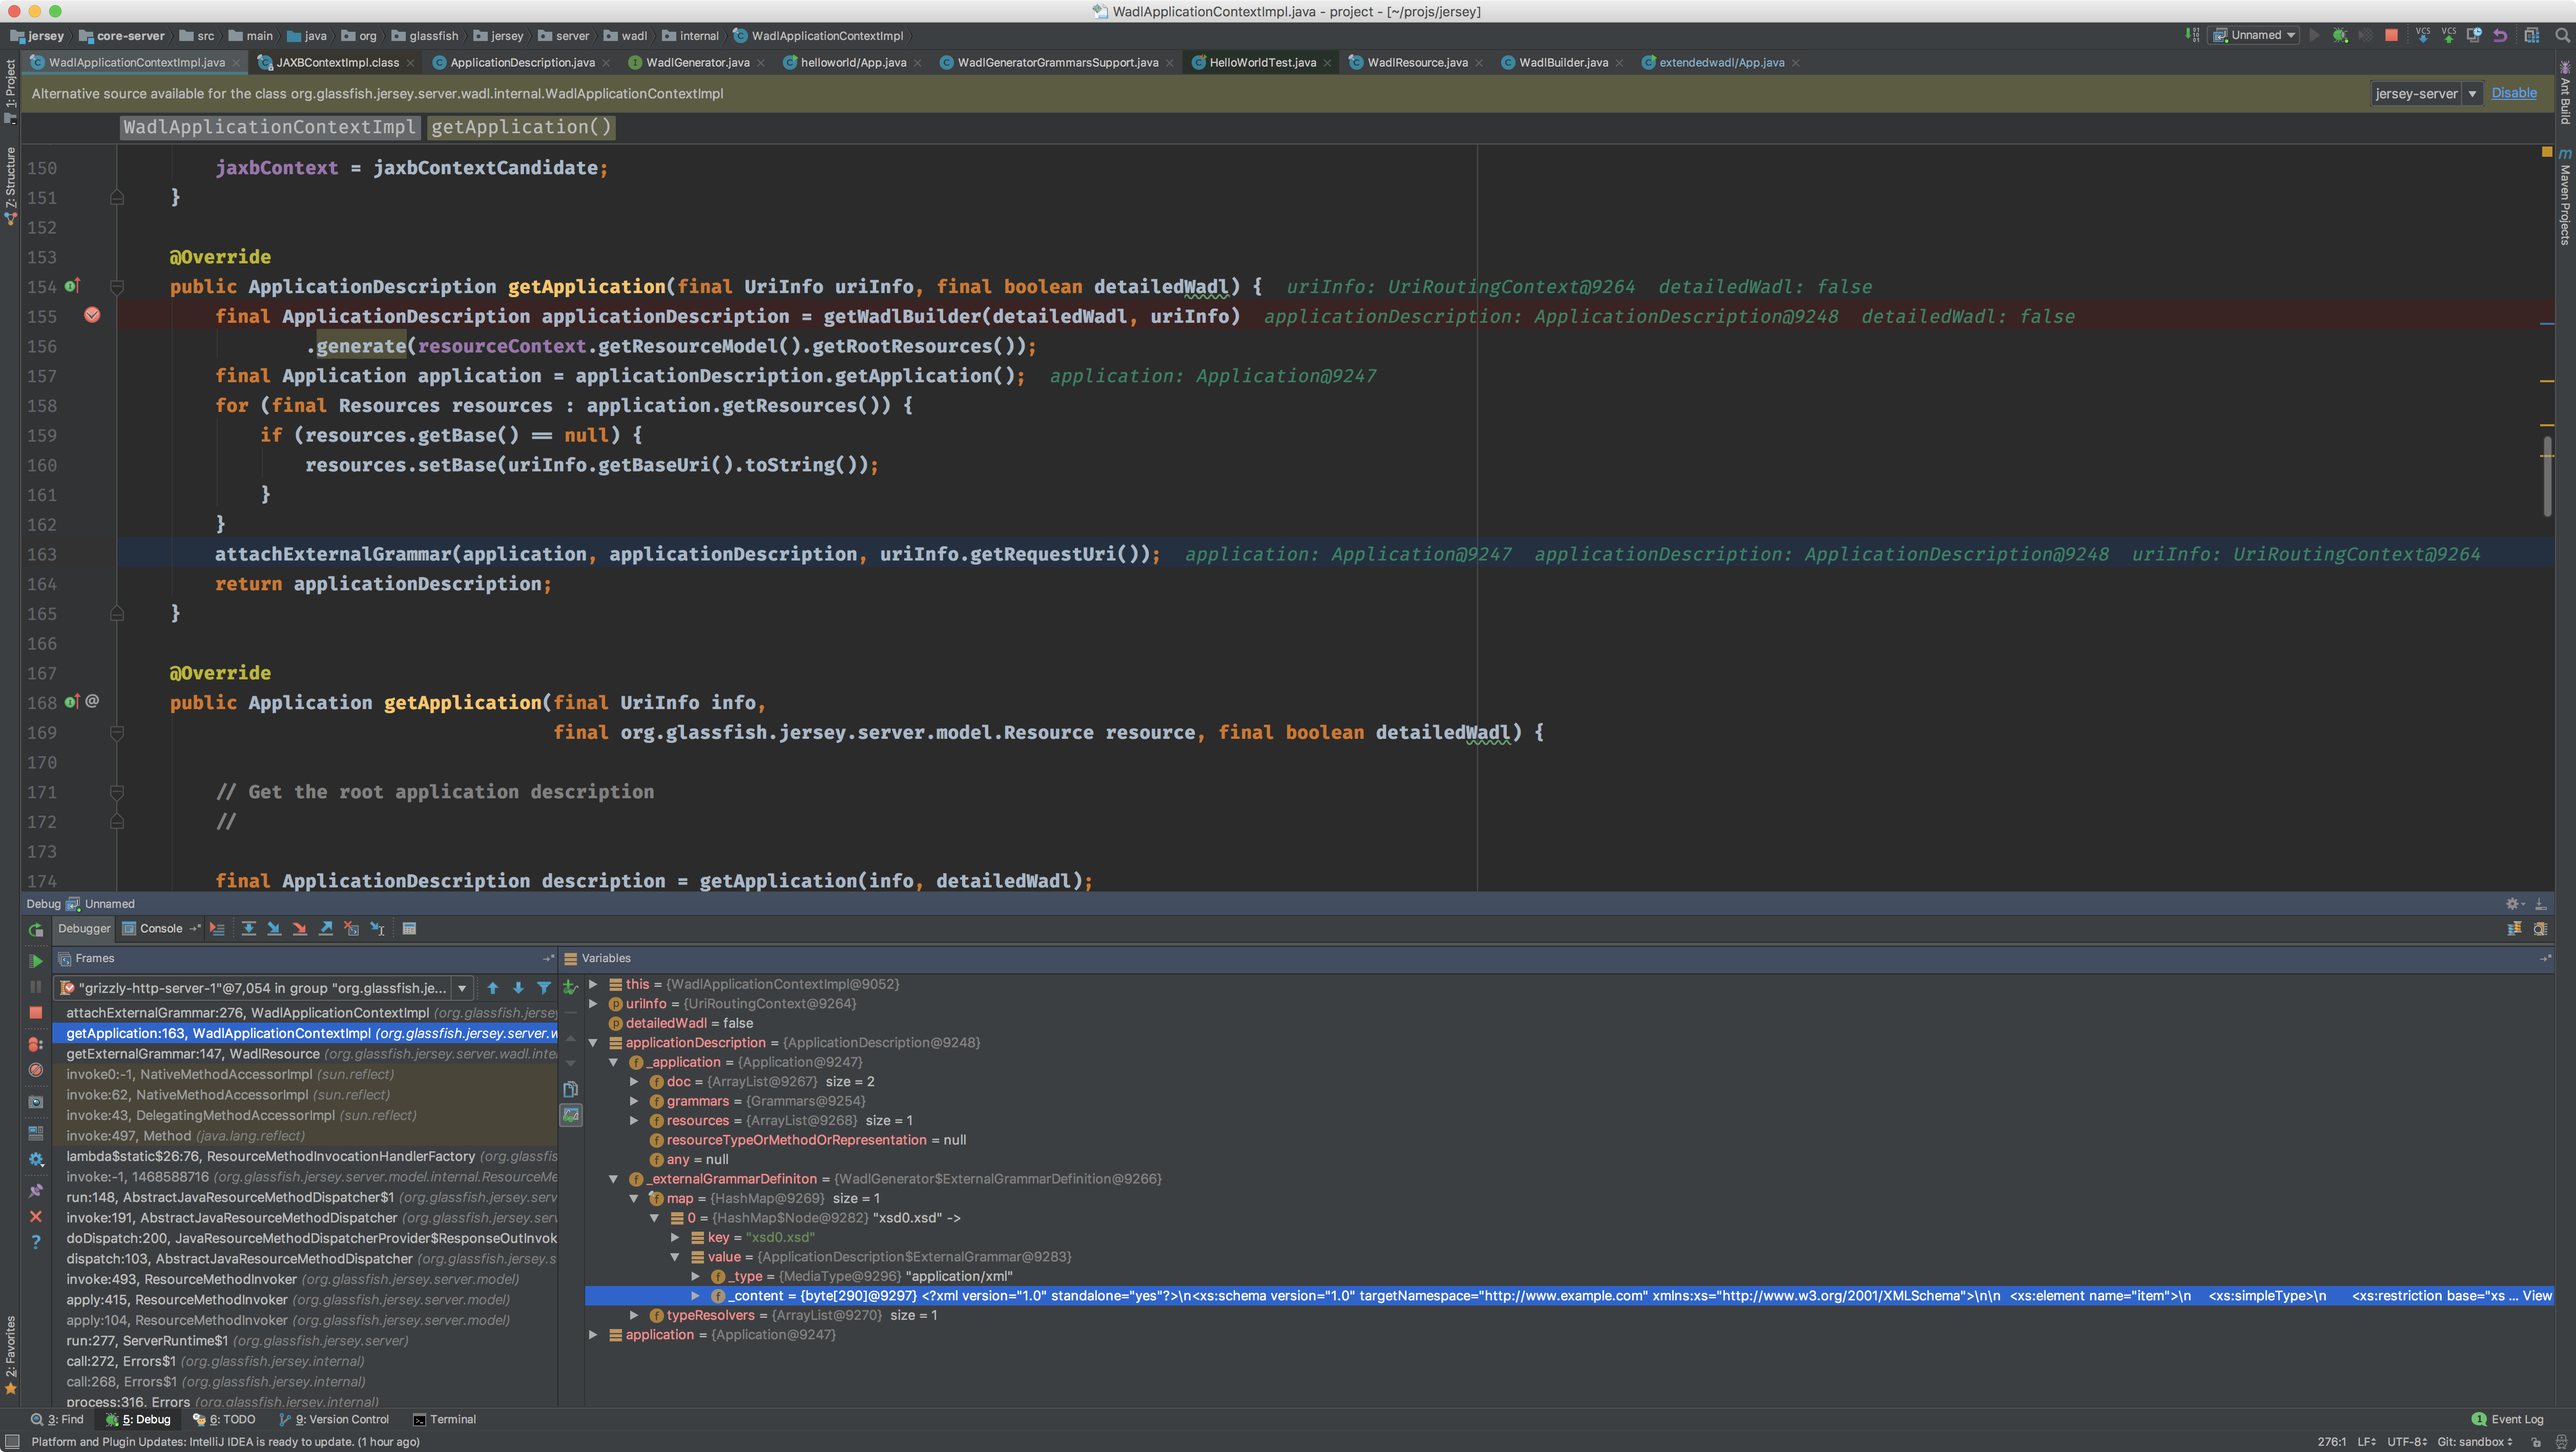Click the camera thread dump icon

36,1101
